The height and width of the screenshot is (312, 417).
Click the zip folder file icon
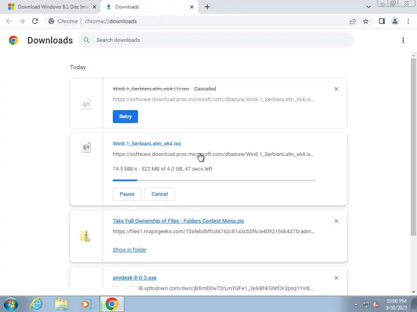(86, 236)
